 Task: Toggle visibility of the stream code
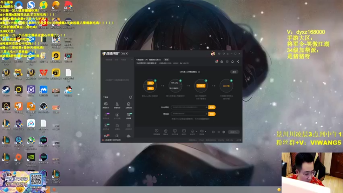pos(206,114)
